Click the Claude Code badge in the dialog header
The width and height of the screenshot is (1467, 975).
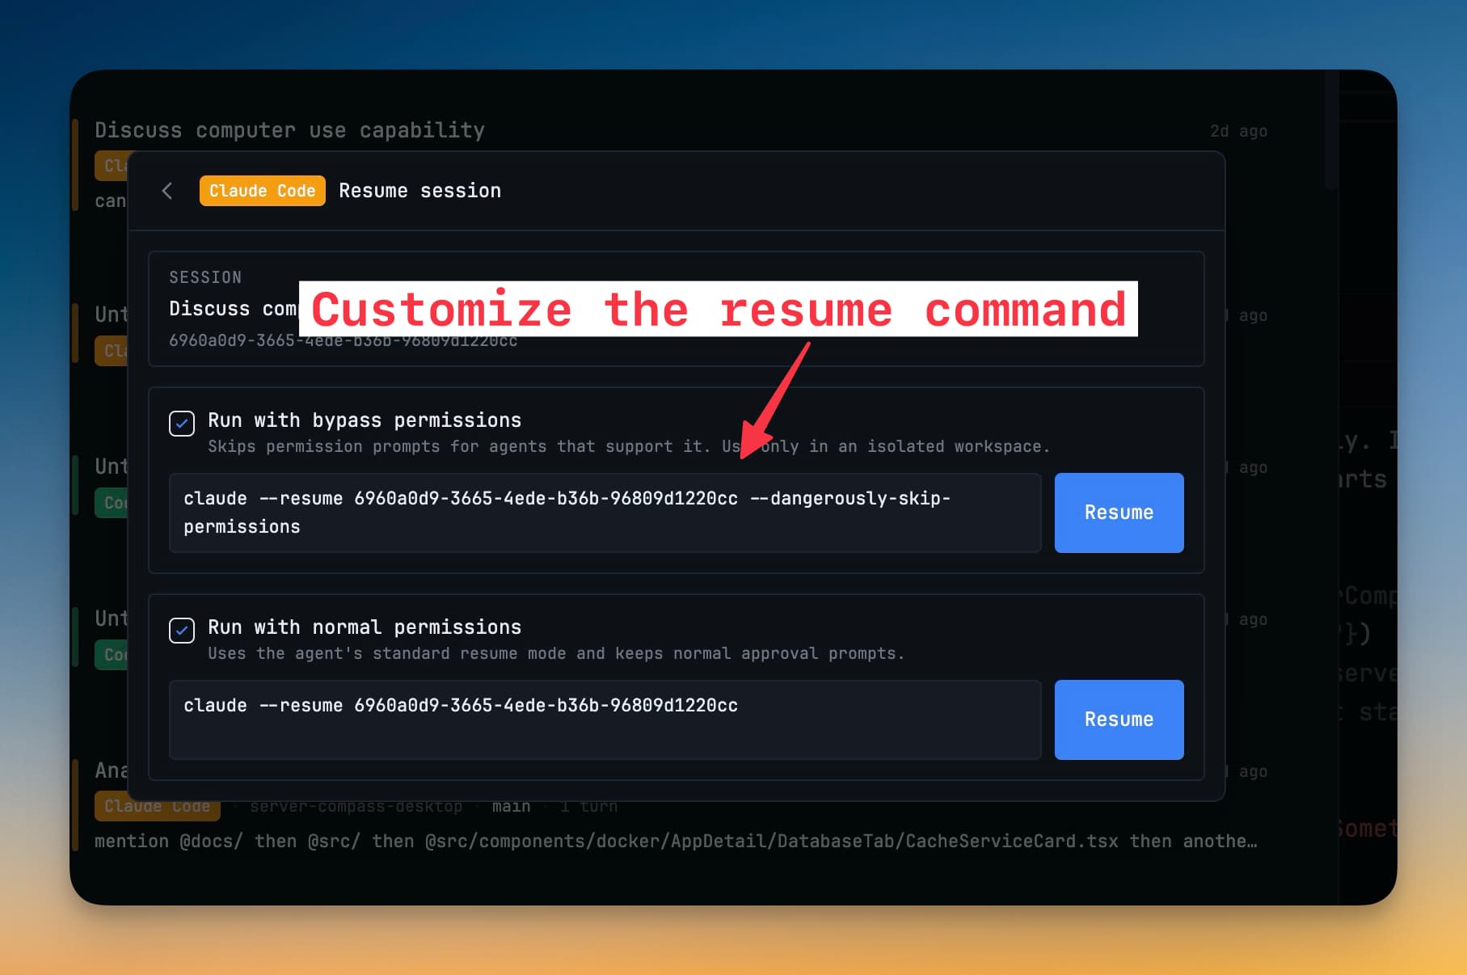click(262, 191)
